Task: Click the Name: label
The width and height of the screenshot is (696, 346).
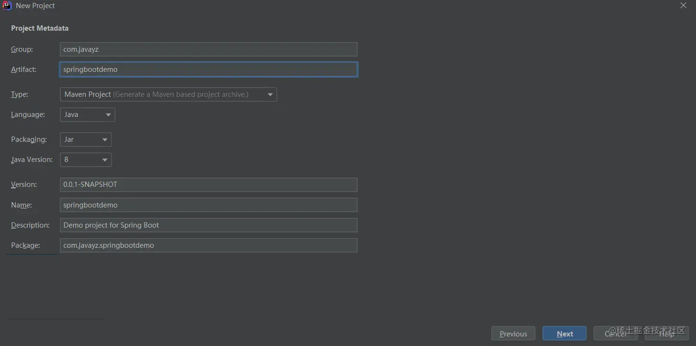Action: click(22, 205)
